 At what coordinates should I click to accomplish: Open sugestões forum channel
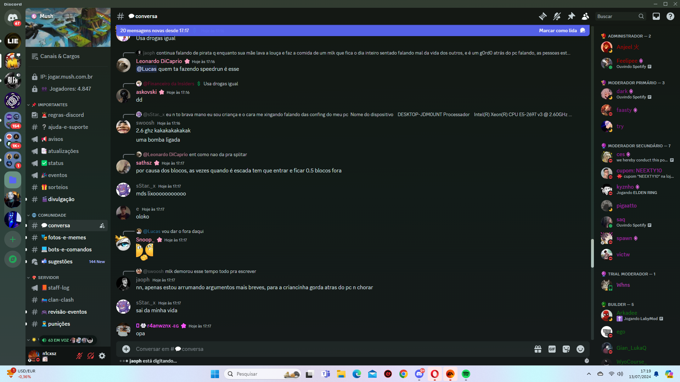(68, 262)
